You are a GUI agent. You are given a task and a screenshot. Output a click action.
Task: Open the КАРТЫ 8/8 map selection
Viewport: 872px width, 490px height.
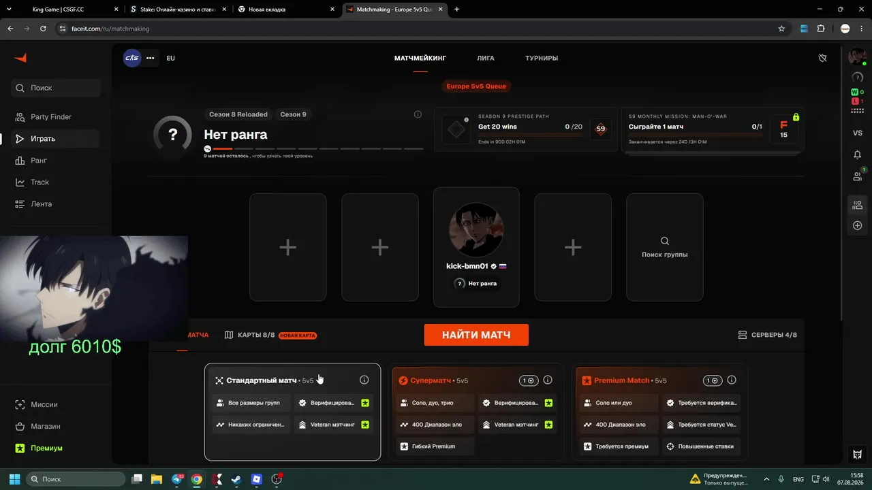(270, 335)
